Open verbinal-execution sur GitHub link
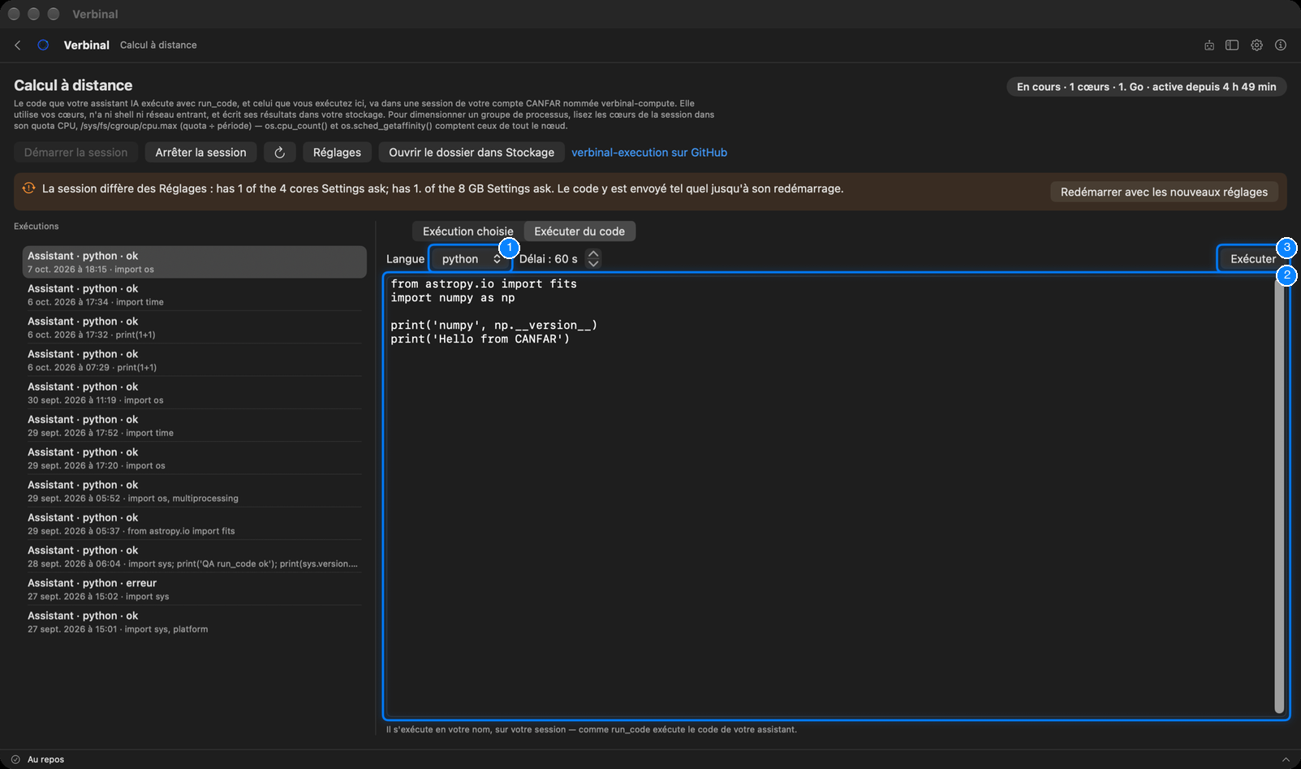Viewport: 1301px width, 769px height. (649, 153)
